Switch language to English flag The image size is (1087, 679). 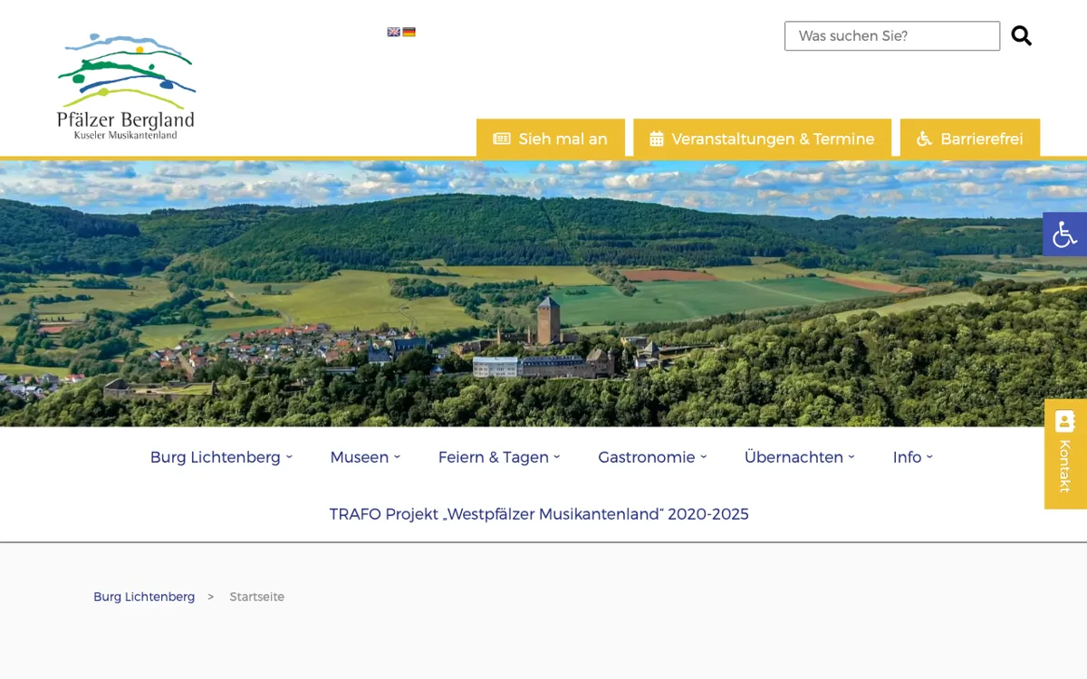click(x=394, y=32)
